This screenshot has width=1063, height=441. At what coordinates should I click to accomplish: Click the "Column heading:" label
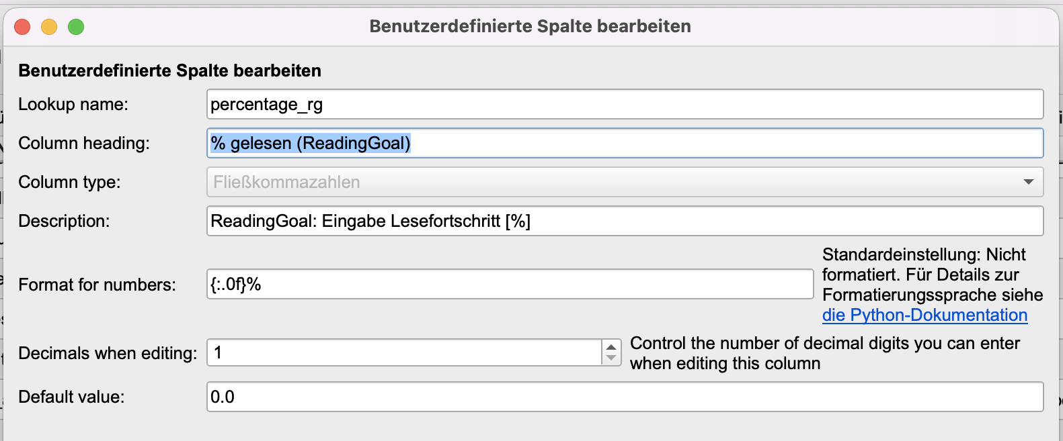tap(84, 143)
